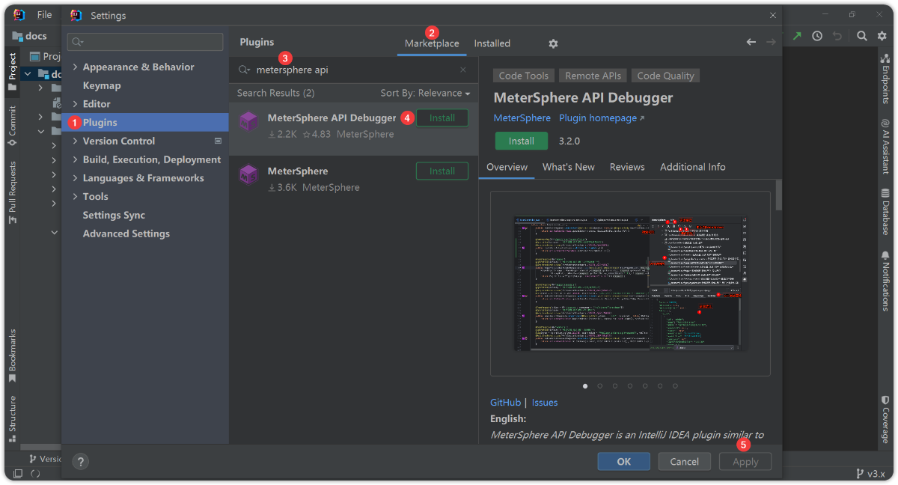
Task: Select Keymap in the settings tree
Action: (102, 85)
